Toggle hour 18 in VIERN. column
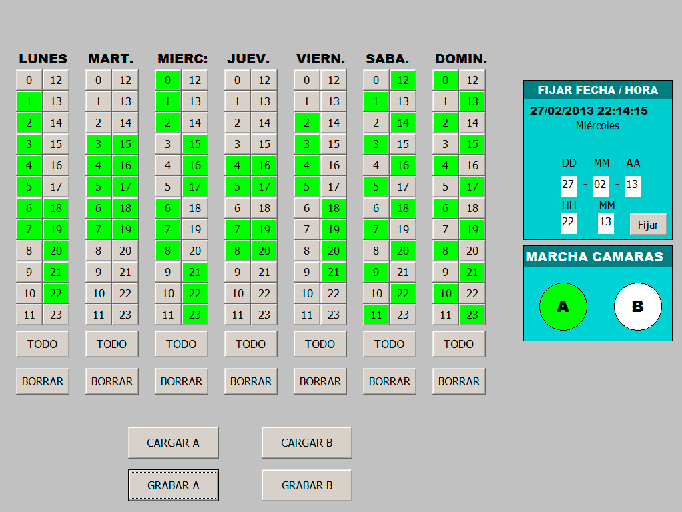The height and width of the screenshot is (512, 682). click(x=334, y=208)
